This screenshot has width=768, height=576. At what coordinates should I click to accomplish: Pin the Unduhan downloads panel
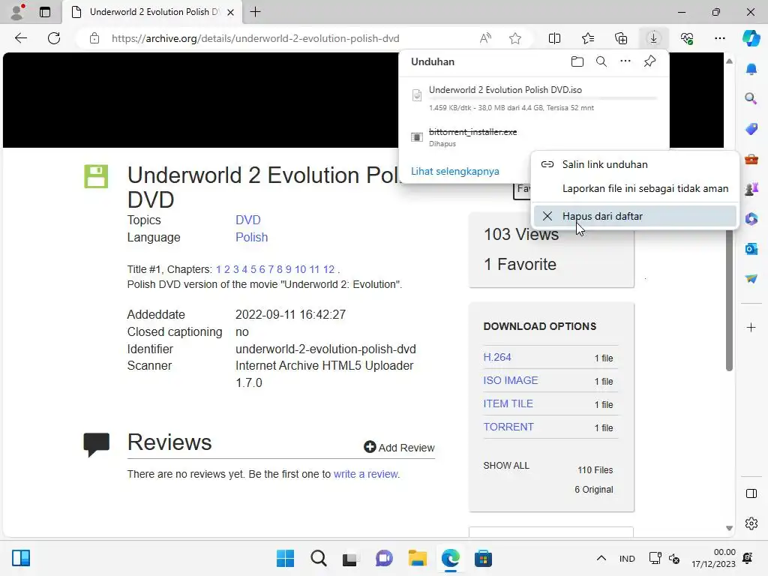tap(649, 61)
